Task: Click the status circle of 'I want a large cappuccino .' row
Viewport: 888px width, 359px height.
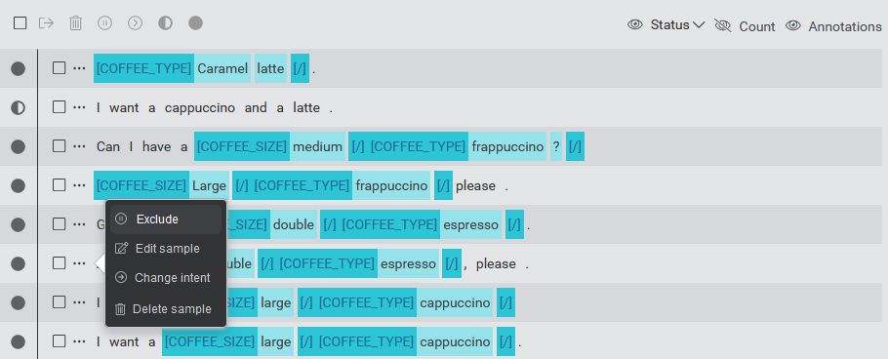Action: point(19,342)
